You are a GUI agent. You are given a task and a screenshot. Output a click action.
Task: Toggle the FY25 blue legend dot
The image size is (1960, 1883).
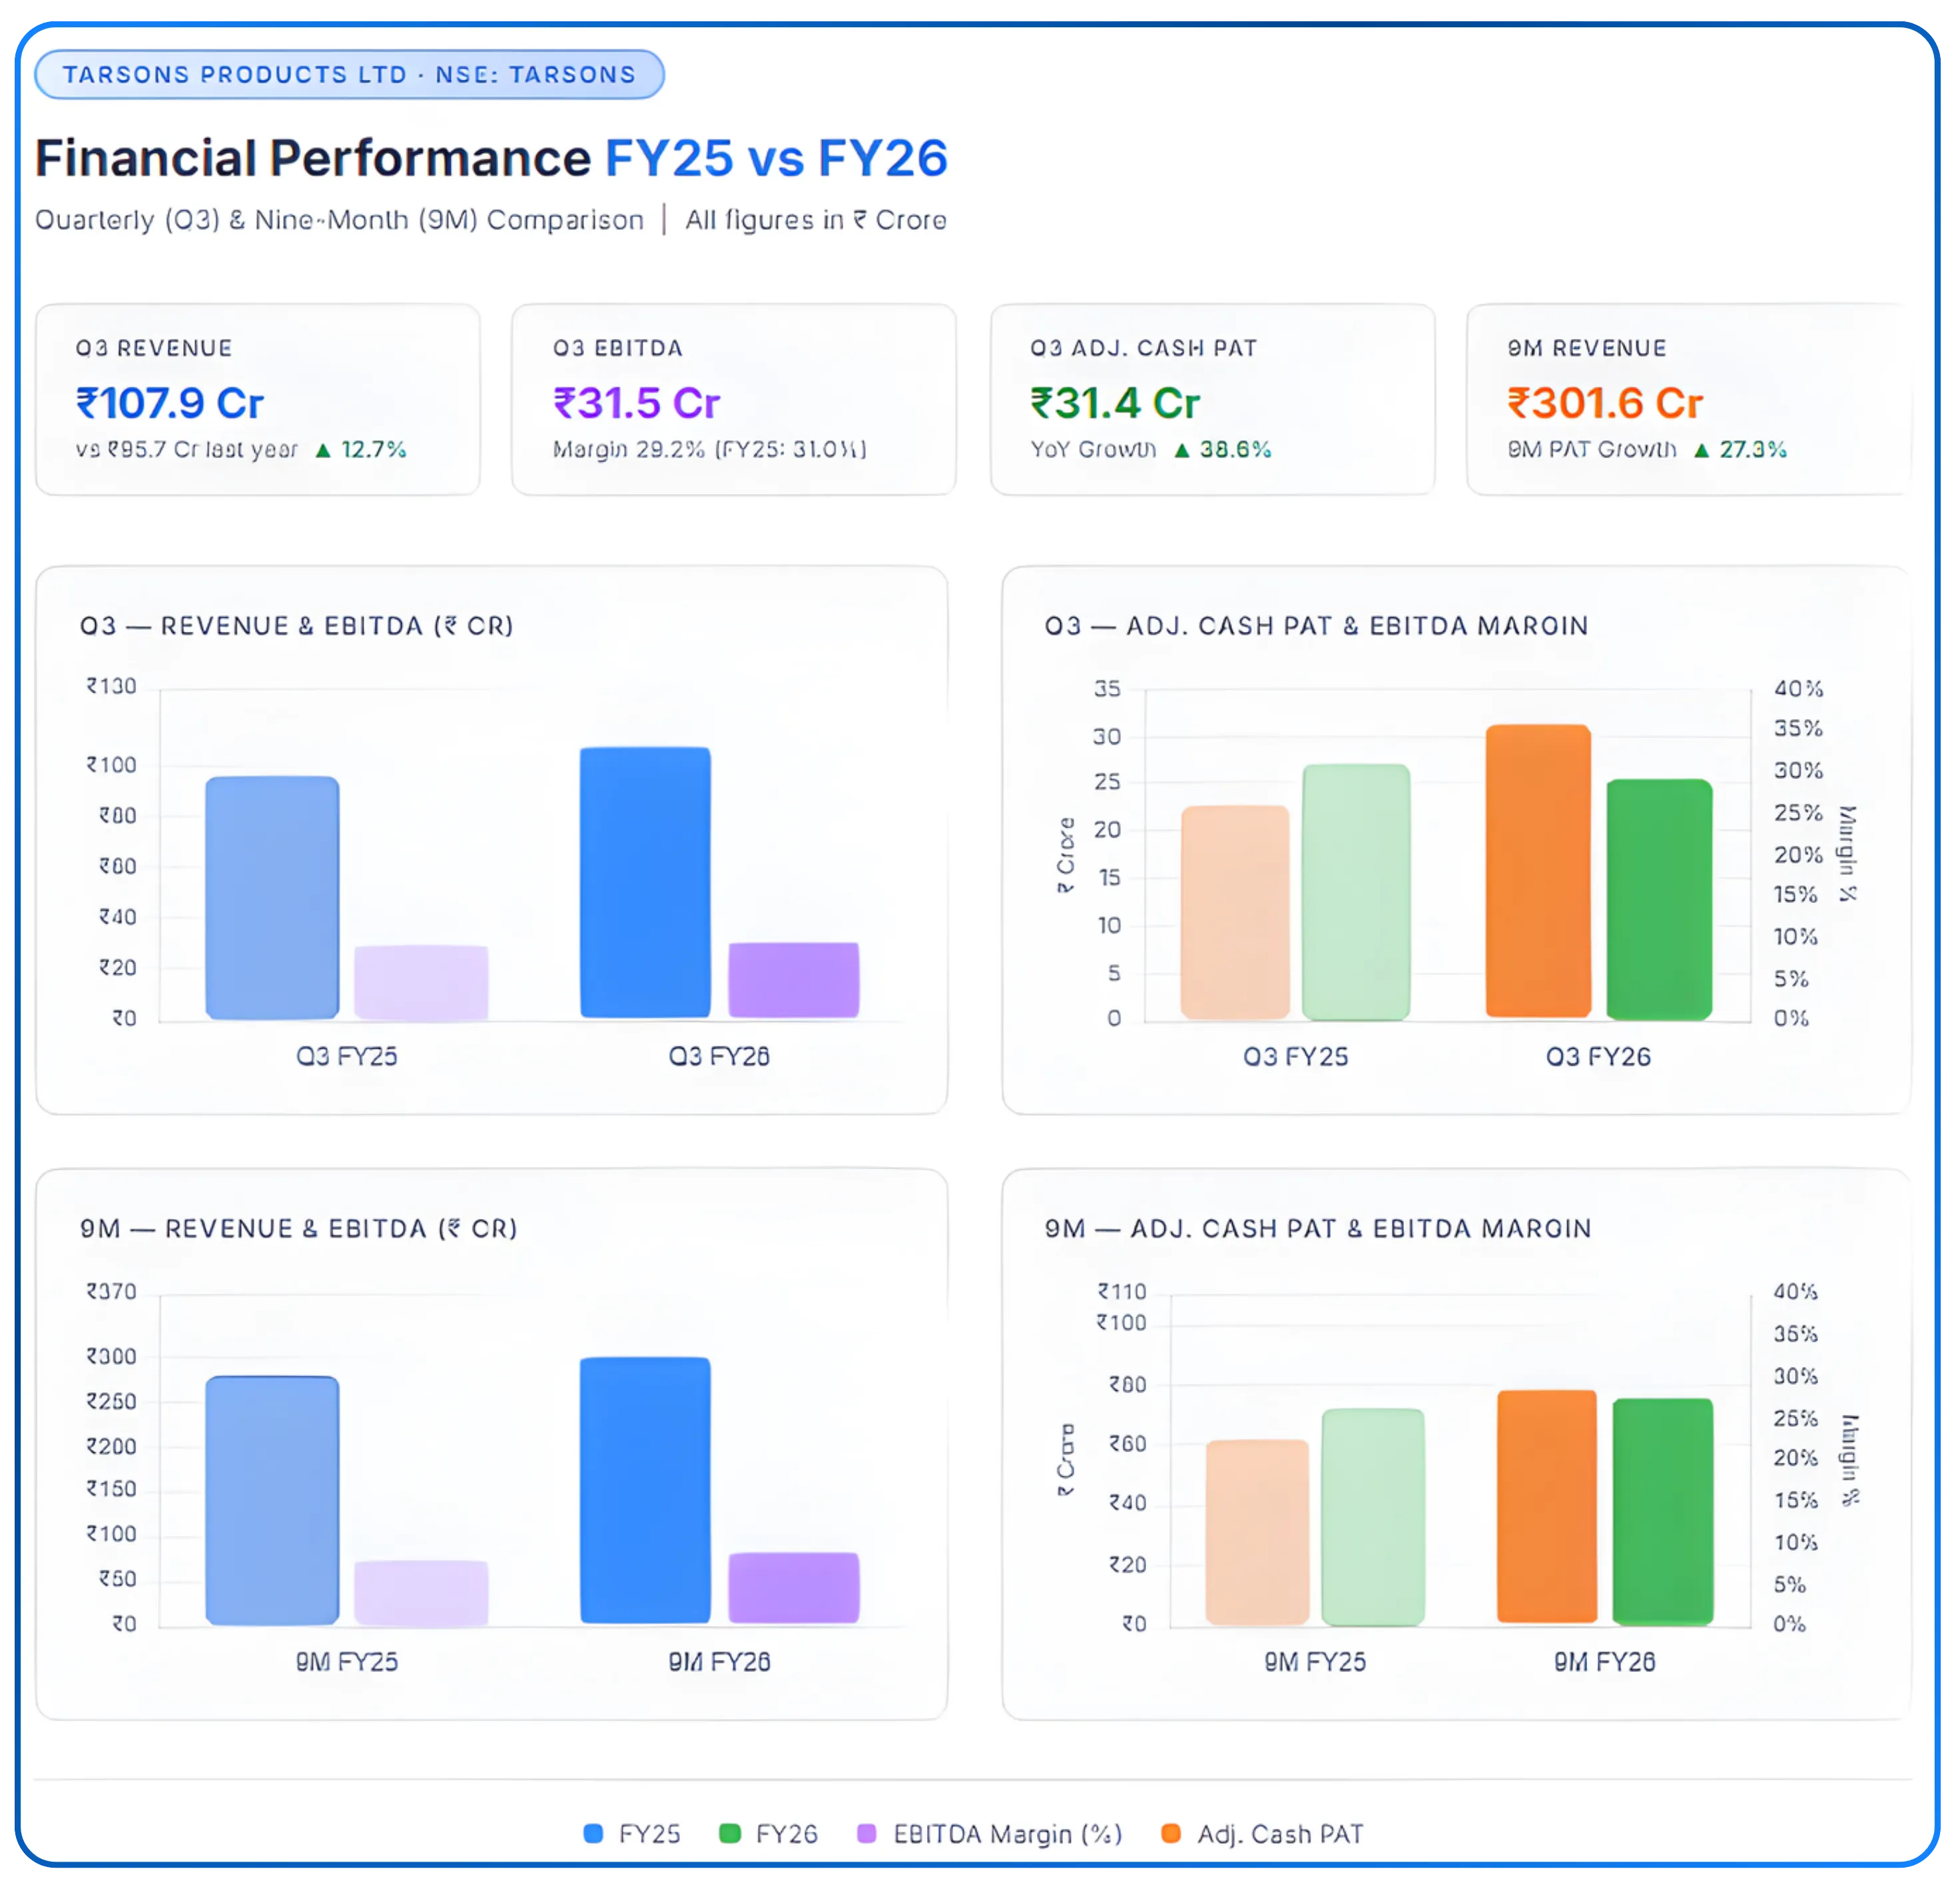[595, 1833]
